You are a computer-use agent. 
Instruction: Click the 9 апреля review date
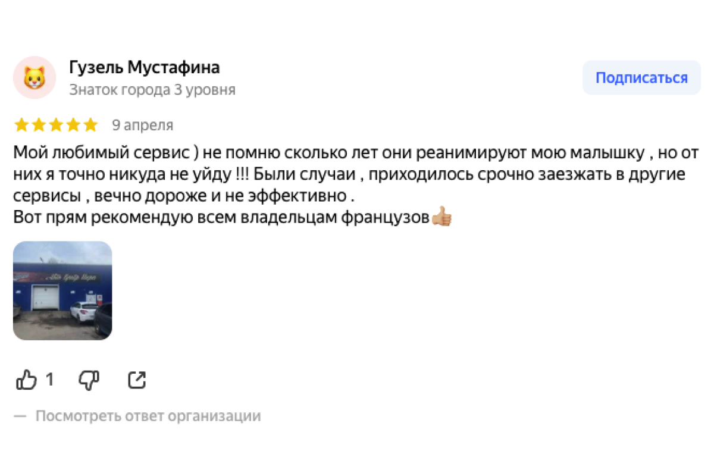143,126
